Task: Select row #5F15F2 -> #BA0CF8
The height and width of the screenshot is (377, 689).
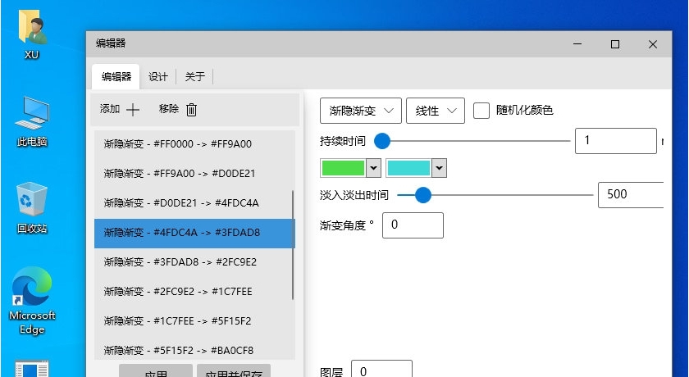Action: [x=194, y=350]
